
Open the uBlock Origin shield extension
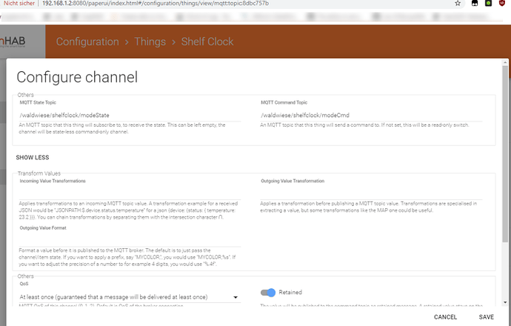click(502, 3)
